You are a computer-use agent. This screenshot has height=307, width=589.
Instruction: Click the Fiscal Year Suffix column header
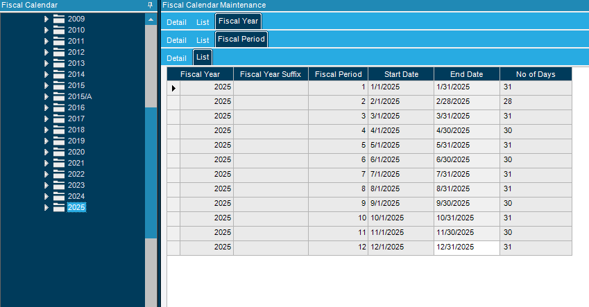pyautogui.click(x=271, y=74)
